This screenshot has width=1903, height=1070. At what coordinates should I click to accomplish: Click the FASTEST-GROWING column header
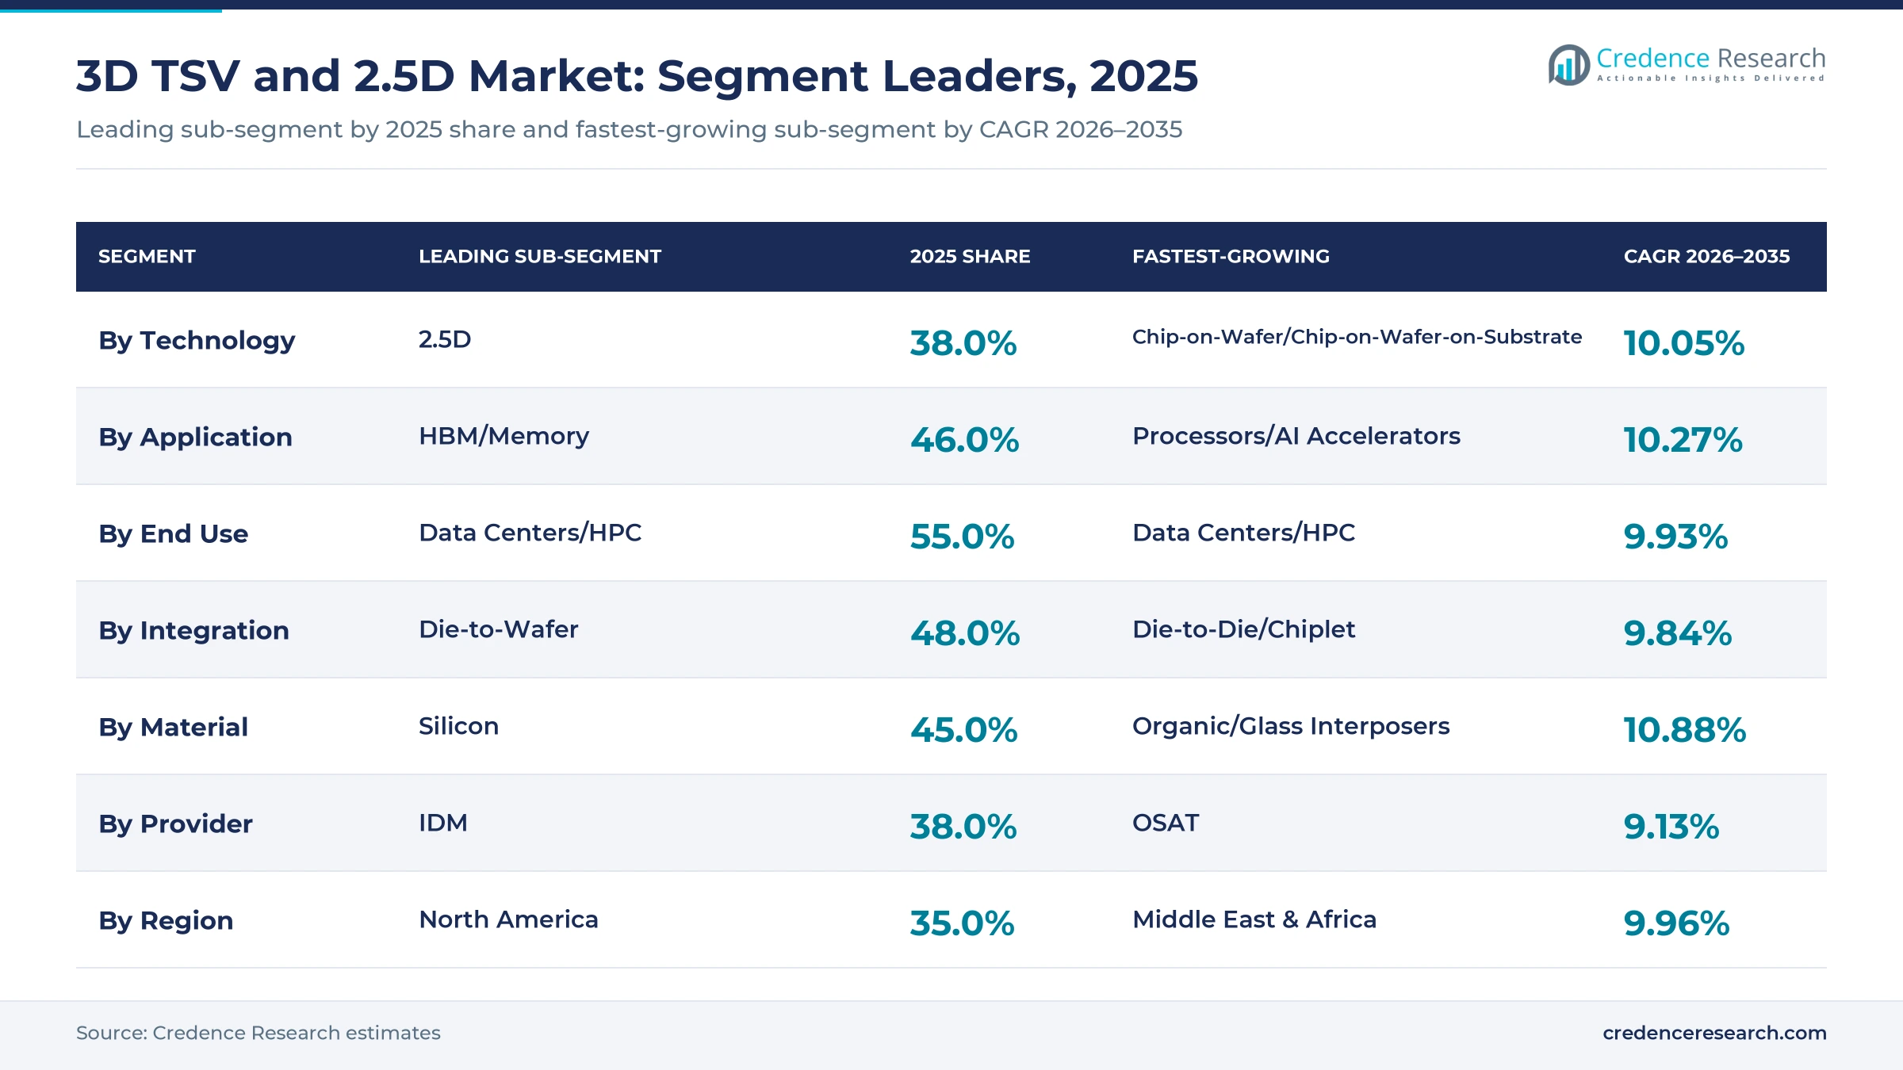[x=1231, y=256]
